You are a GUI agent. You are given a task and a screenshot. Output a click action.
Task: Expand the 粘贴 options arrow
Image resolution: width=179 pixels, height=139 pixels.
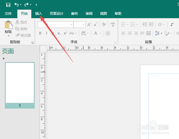9,36
